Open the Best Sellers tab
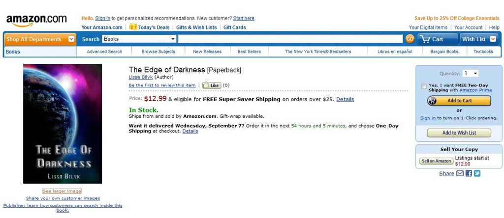 (x=249, y=52)
